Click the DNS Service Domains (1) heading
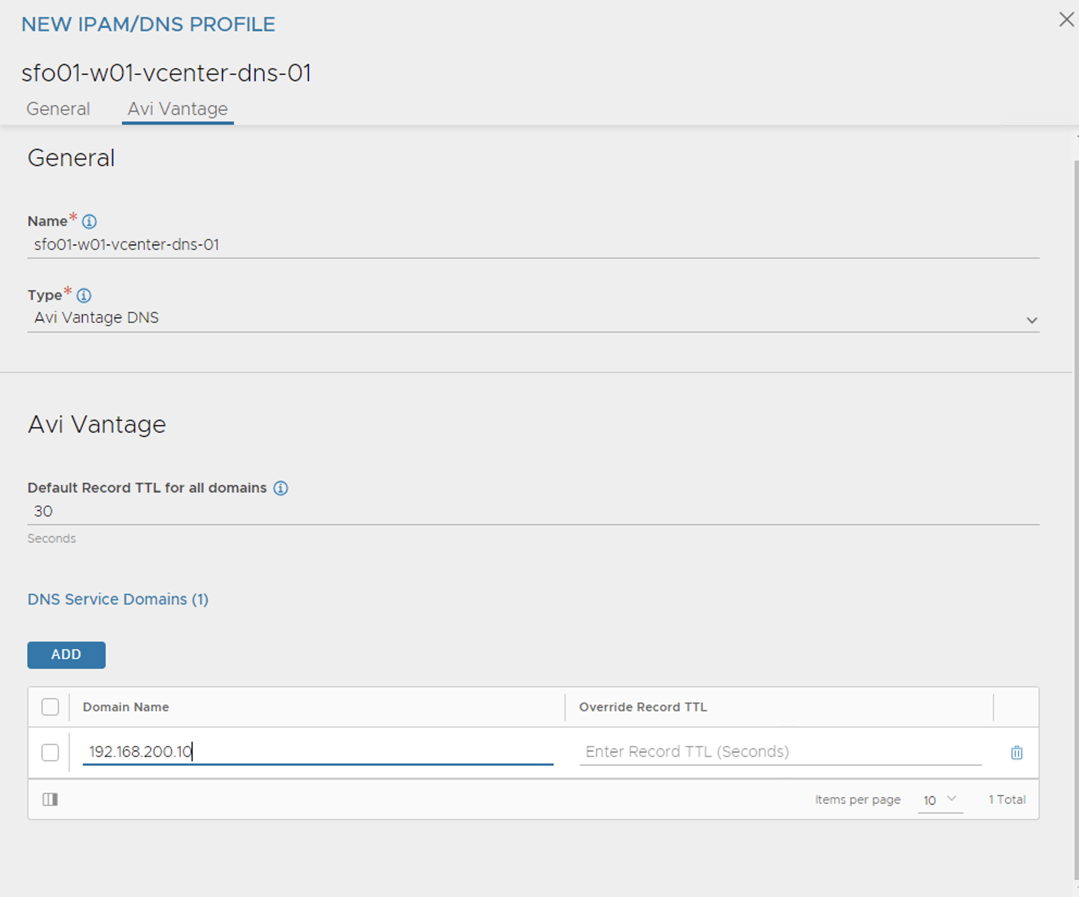This screenshot has height=897, width=1079. [118, 599]
